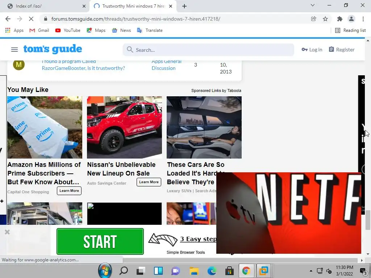
Task: Open the Reading list panel
Action: 350,30
